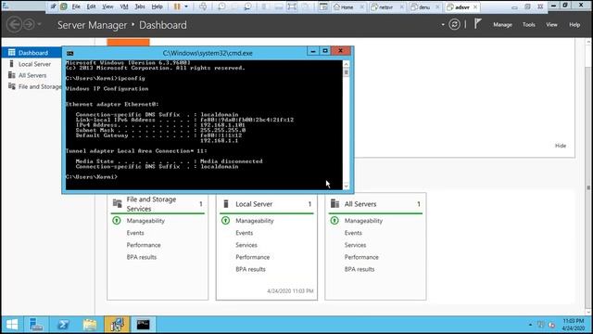This screenshot has height=334, width=593.
Task: Open Manageability in File and Storage tile
Action: click(x=145, y=221)
